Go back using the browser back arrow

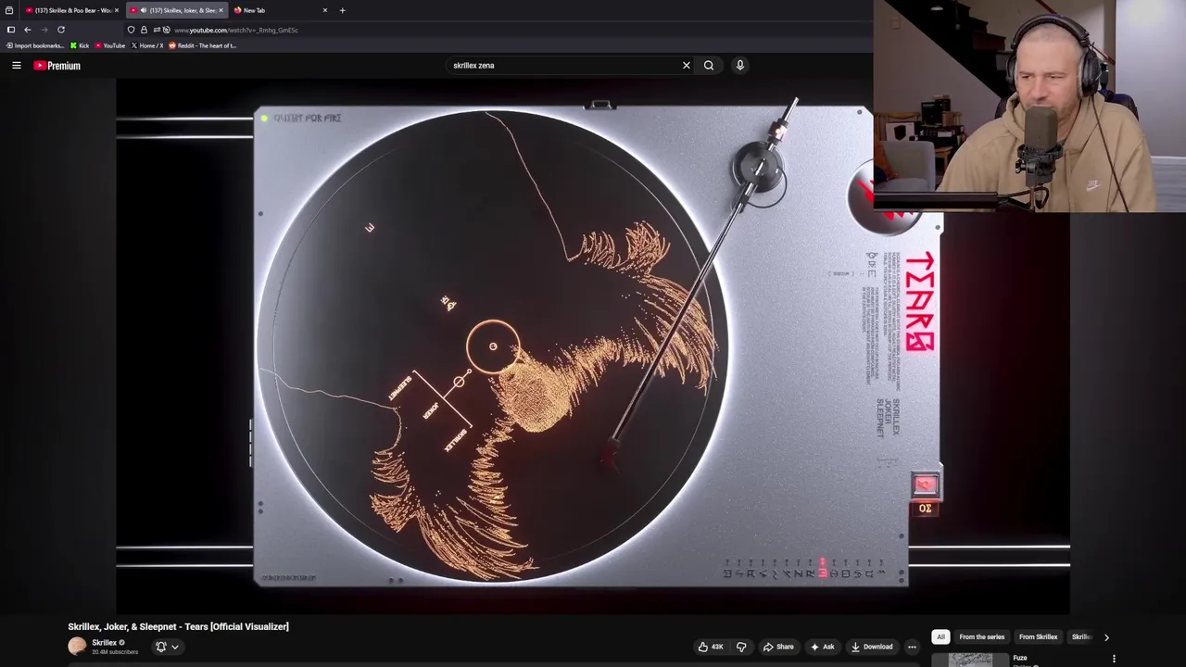point(28,30)
